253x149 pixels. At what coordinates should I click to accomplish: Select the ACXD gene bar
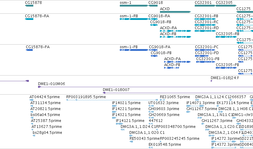tap(175, 12)
